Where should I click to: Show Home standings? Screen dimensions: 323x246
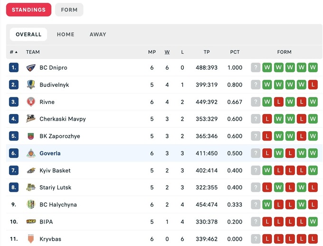[66, 35]
